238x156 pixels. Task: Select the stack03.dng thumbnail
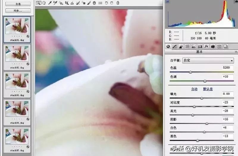pos(17,81)
